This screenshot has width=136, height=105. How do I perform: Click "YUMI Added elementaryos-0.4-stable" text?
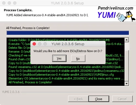point(47,15)
